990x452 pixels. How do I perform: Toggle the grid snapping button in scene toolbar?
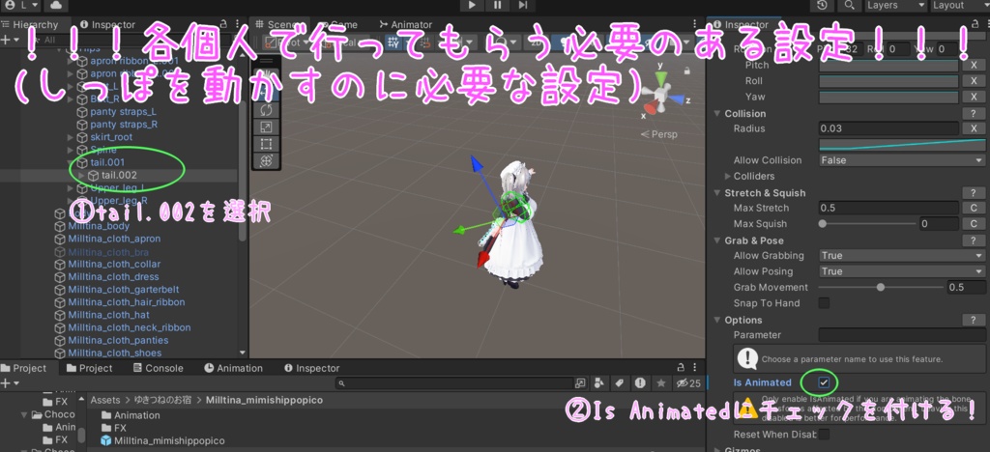(x=394, y=42)
